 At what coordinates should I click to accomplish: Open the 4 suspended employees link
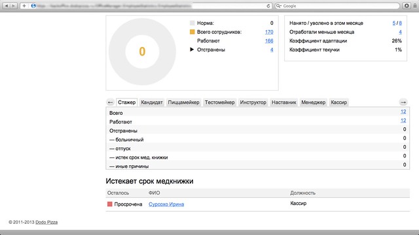pyautogui.click(x=272, y=50)
